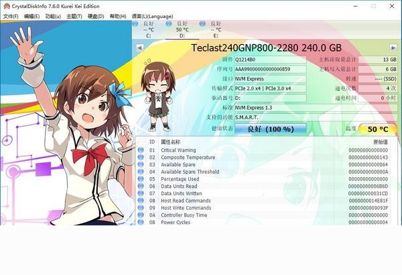The width and height of the screenshot is (402, 275).
Task: Open the 功能(u) menu
Action: (53, 17)
